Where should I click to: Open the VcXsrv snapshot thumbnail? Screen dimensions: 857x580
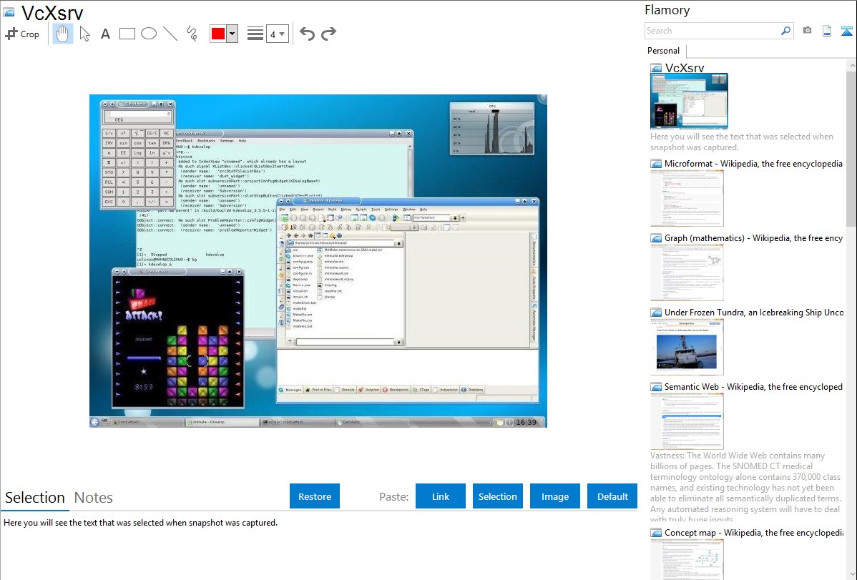[689, 102]
